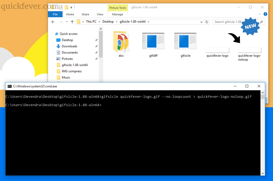Unpin Desktop using its pin icon

(x=96, y=40)
